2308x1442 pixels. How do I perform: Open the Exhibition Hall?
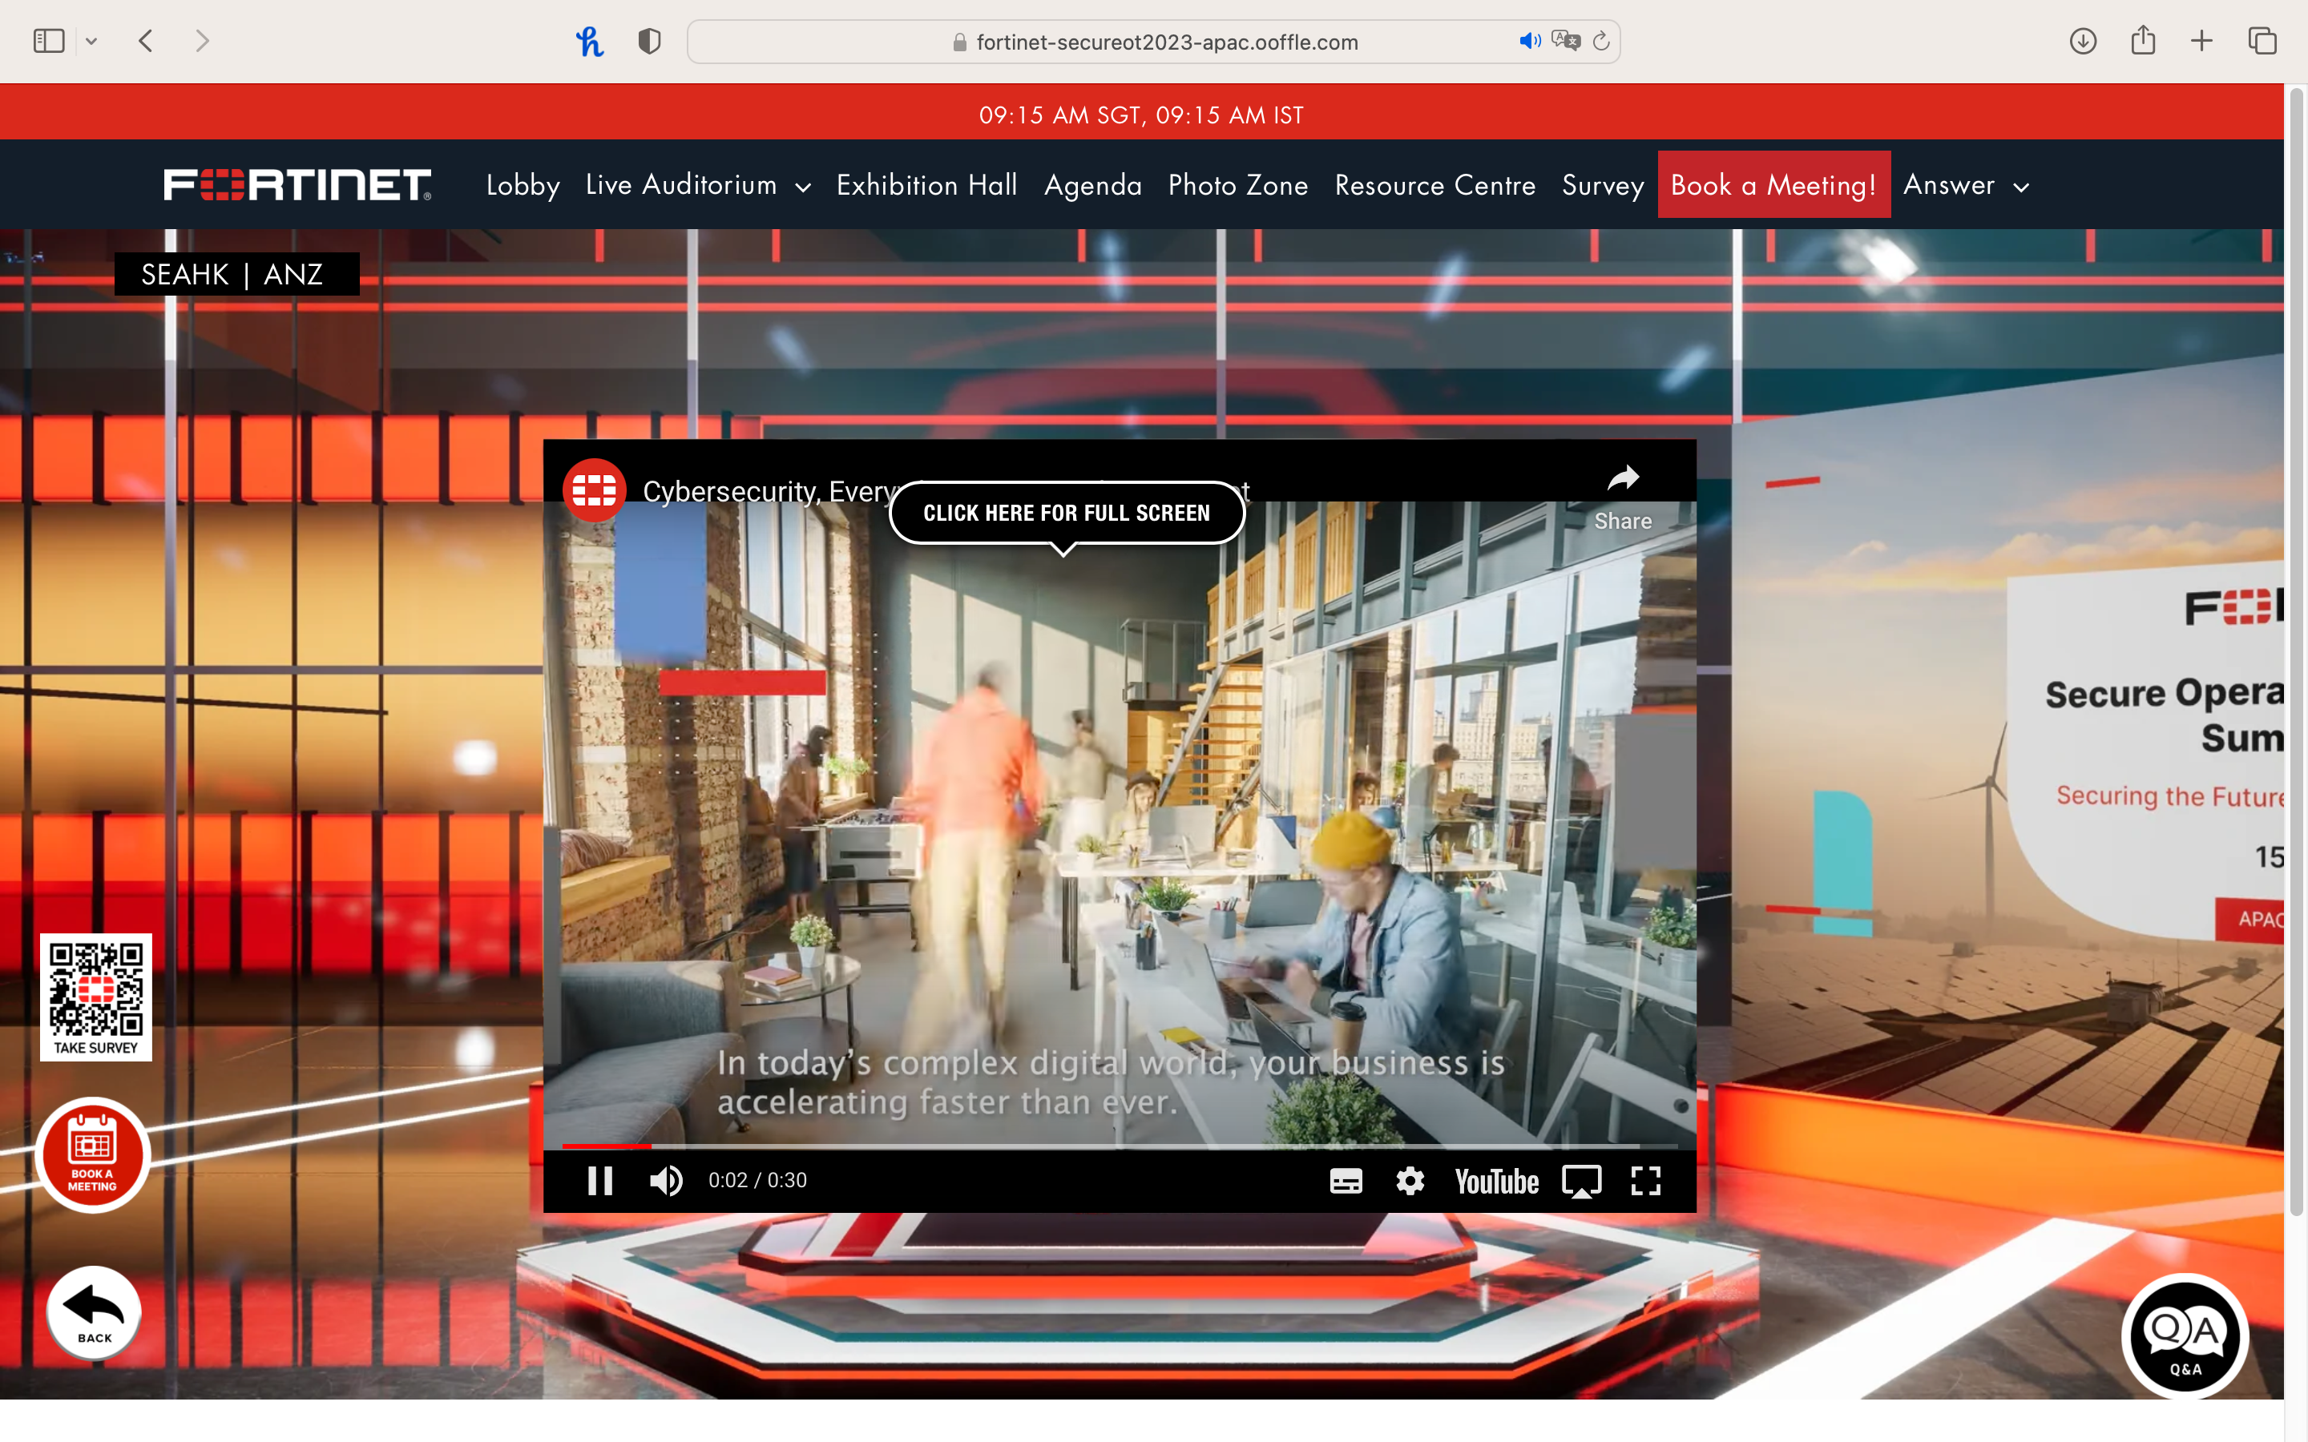[926, 185]
